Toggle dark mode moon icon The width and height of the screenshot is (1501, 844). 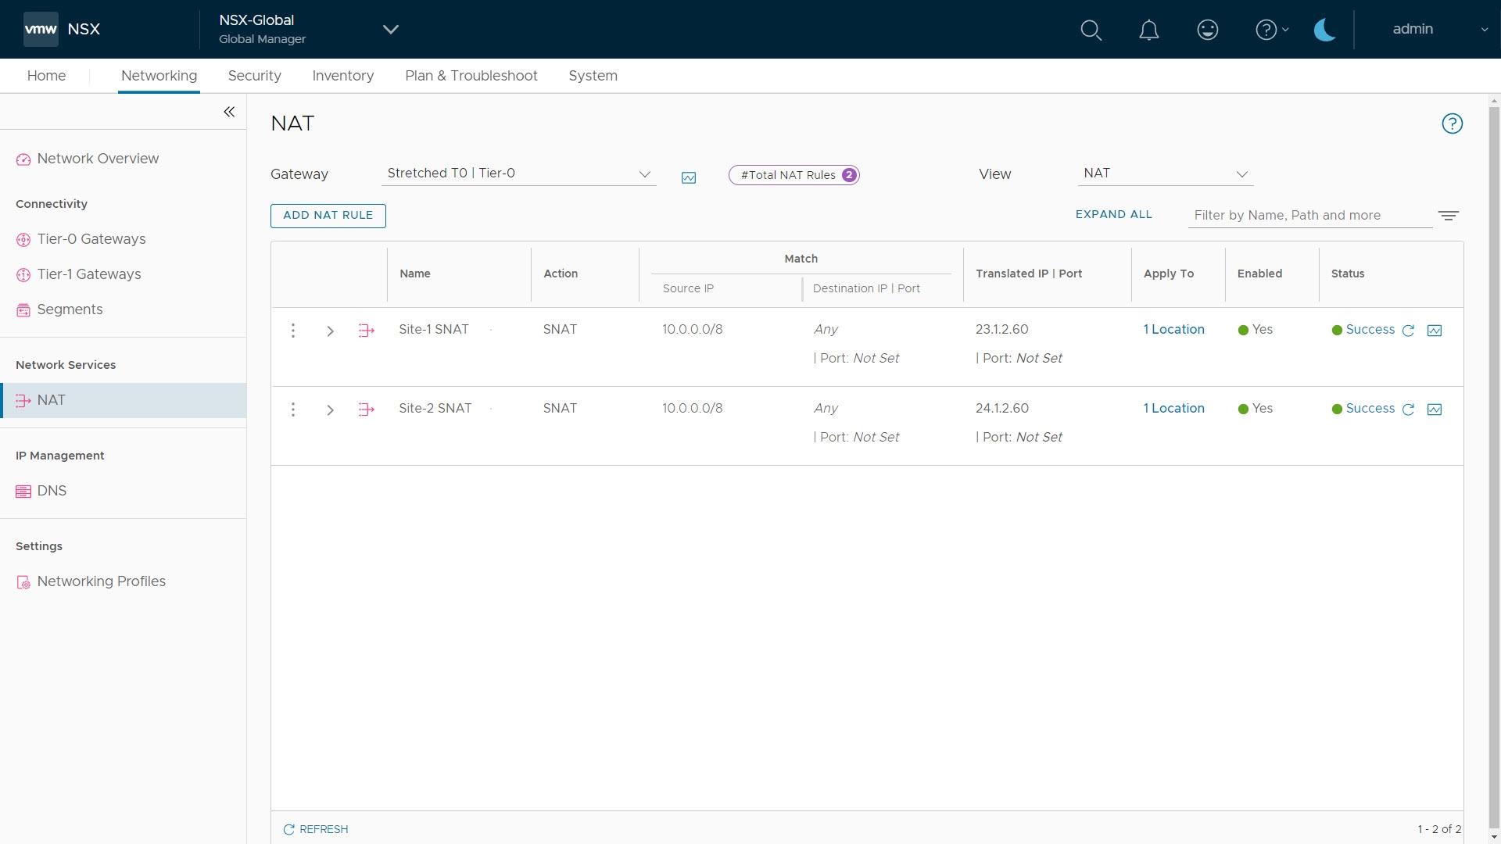(1324, 30)
